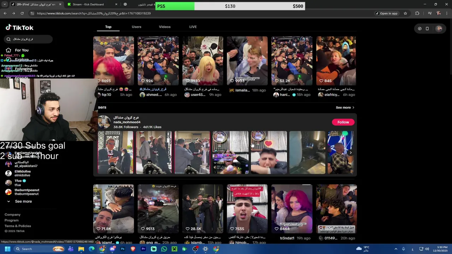Screen dimensions: 452x254
Task: Follow the nada_mohmeed4 account
Action: [x=343, y=122]
